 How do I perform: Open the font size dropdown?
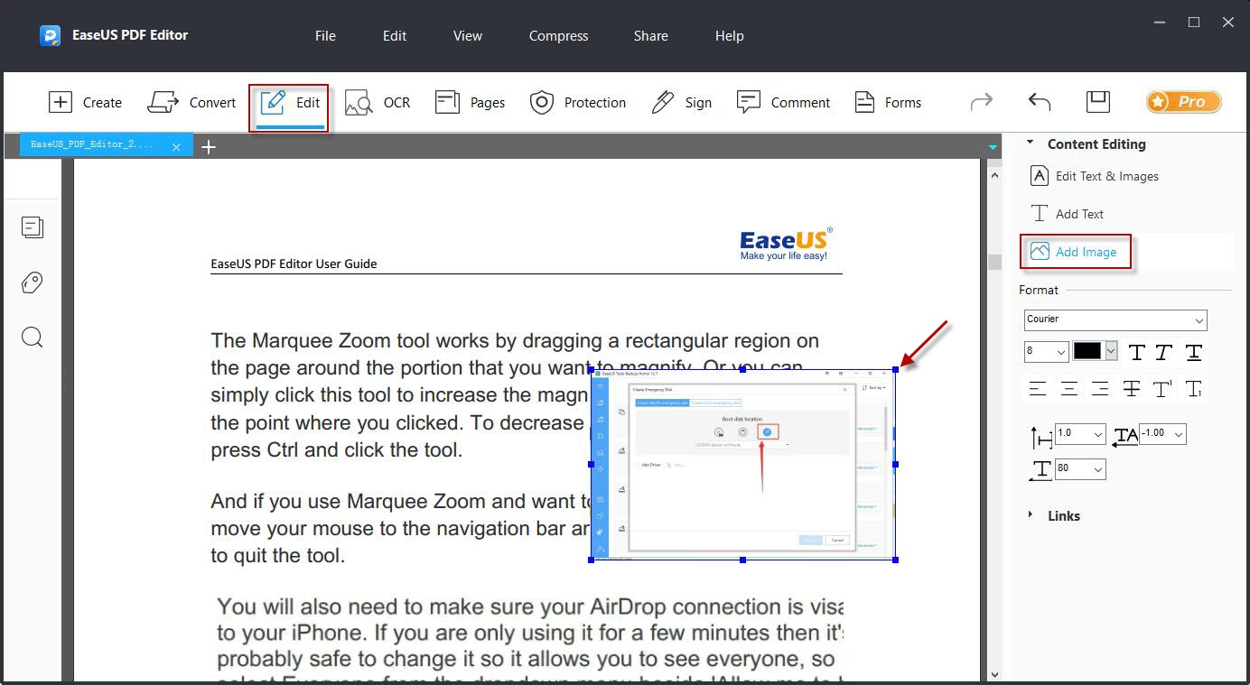pyautogui.click(x=1045, y=352)
